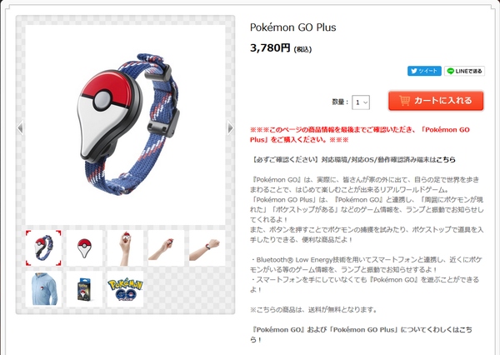Select the blue shirt clip-on thumbnail
Image resolution: width=500 pixels, height=355 pixels.
43,289
